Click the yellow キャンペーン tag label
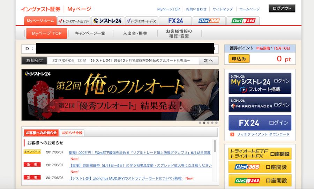This screenshot has height=189, width=314. tap(32, 152)
